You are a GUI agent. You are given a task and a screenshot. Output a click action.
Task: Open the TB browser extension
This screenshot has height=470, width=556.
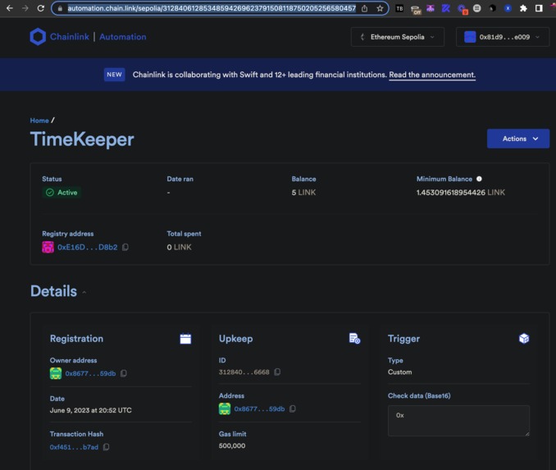[399, 8]
